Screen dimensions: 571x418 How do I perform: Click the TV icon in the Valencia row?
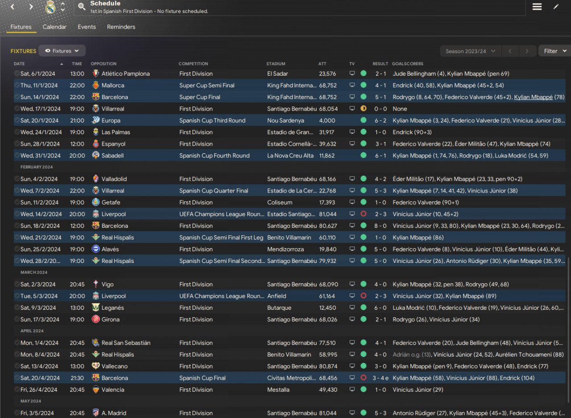352,389
